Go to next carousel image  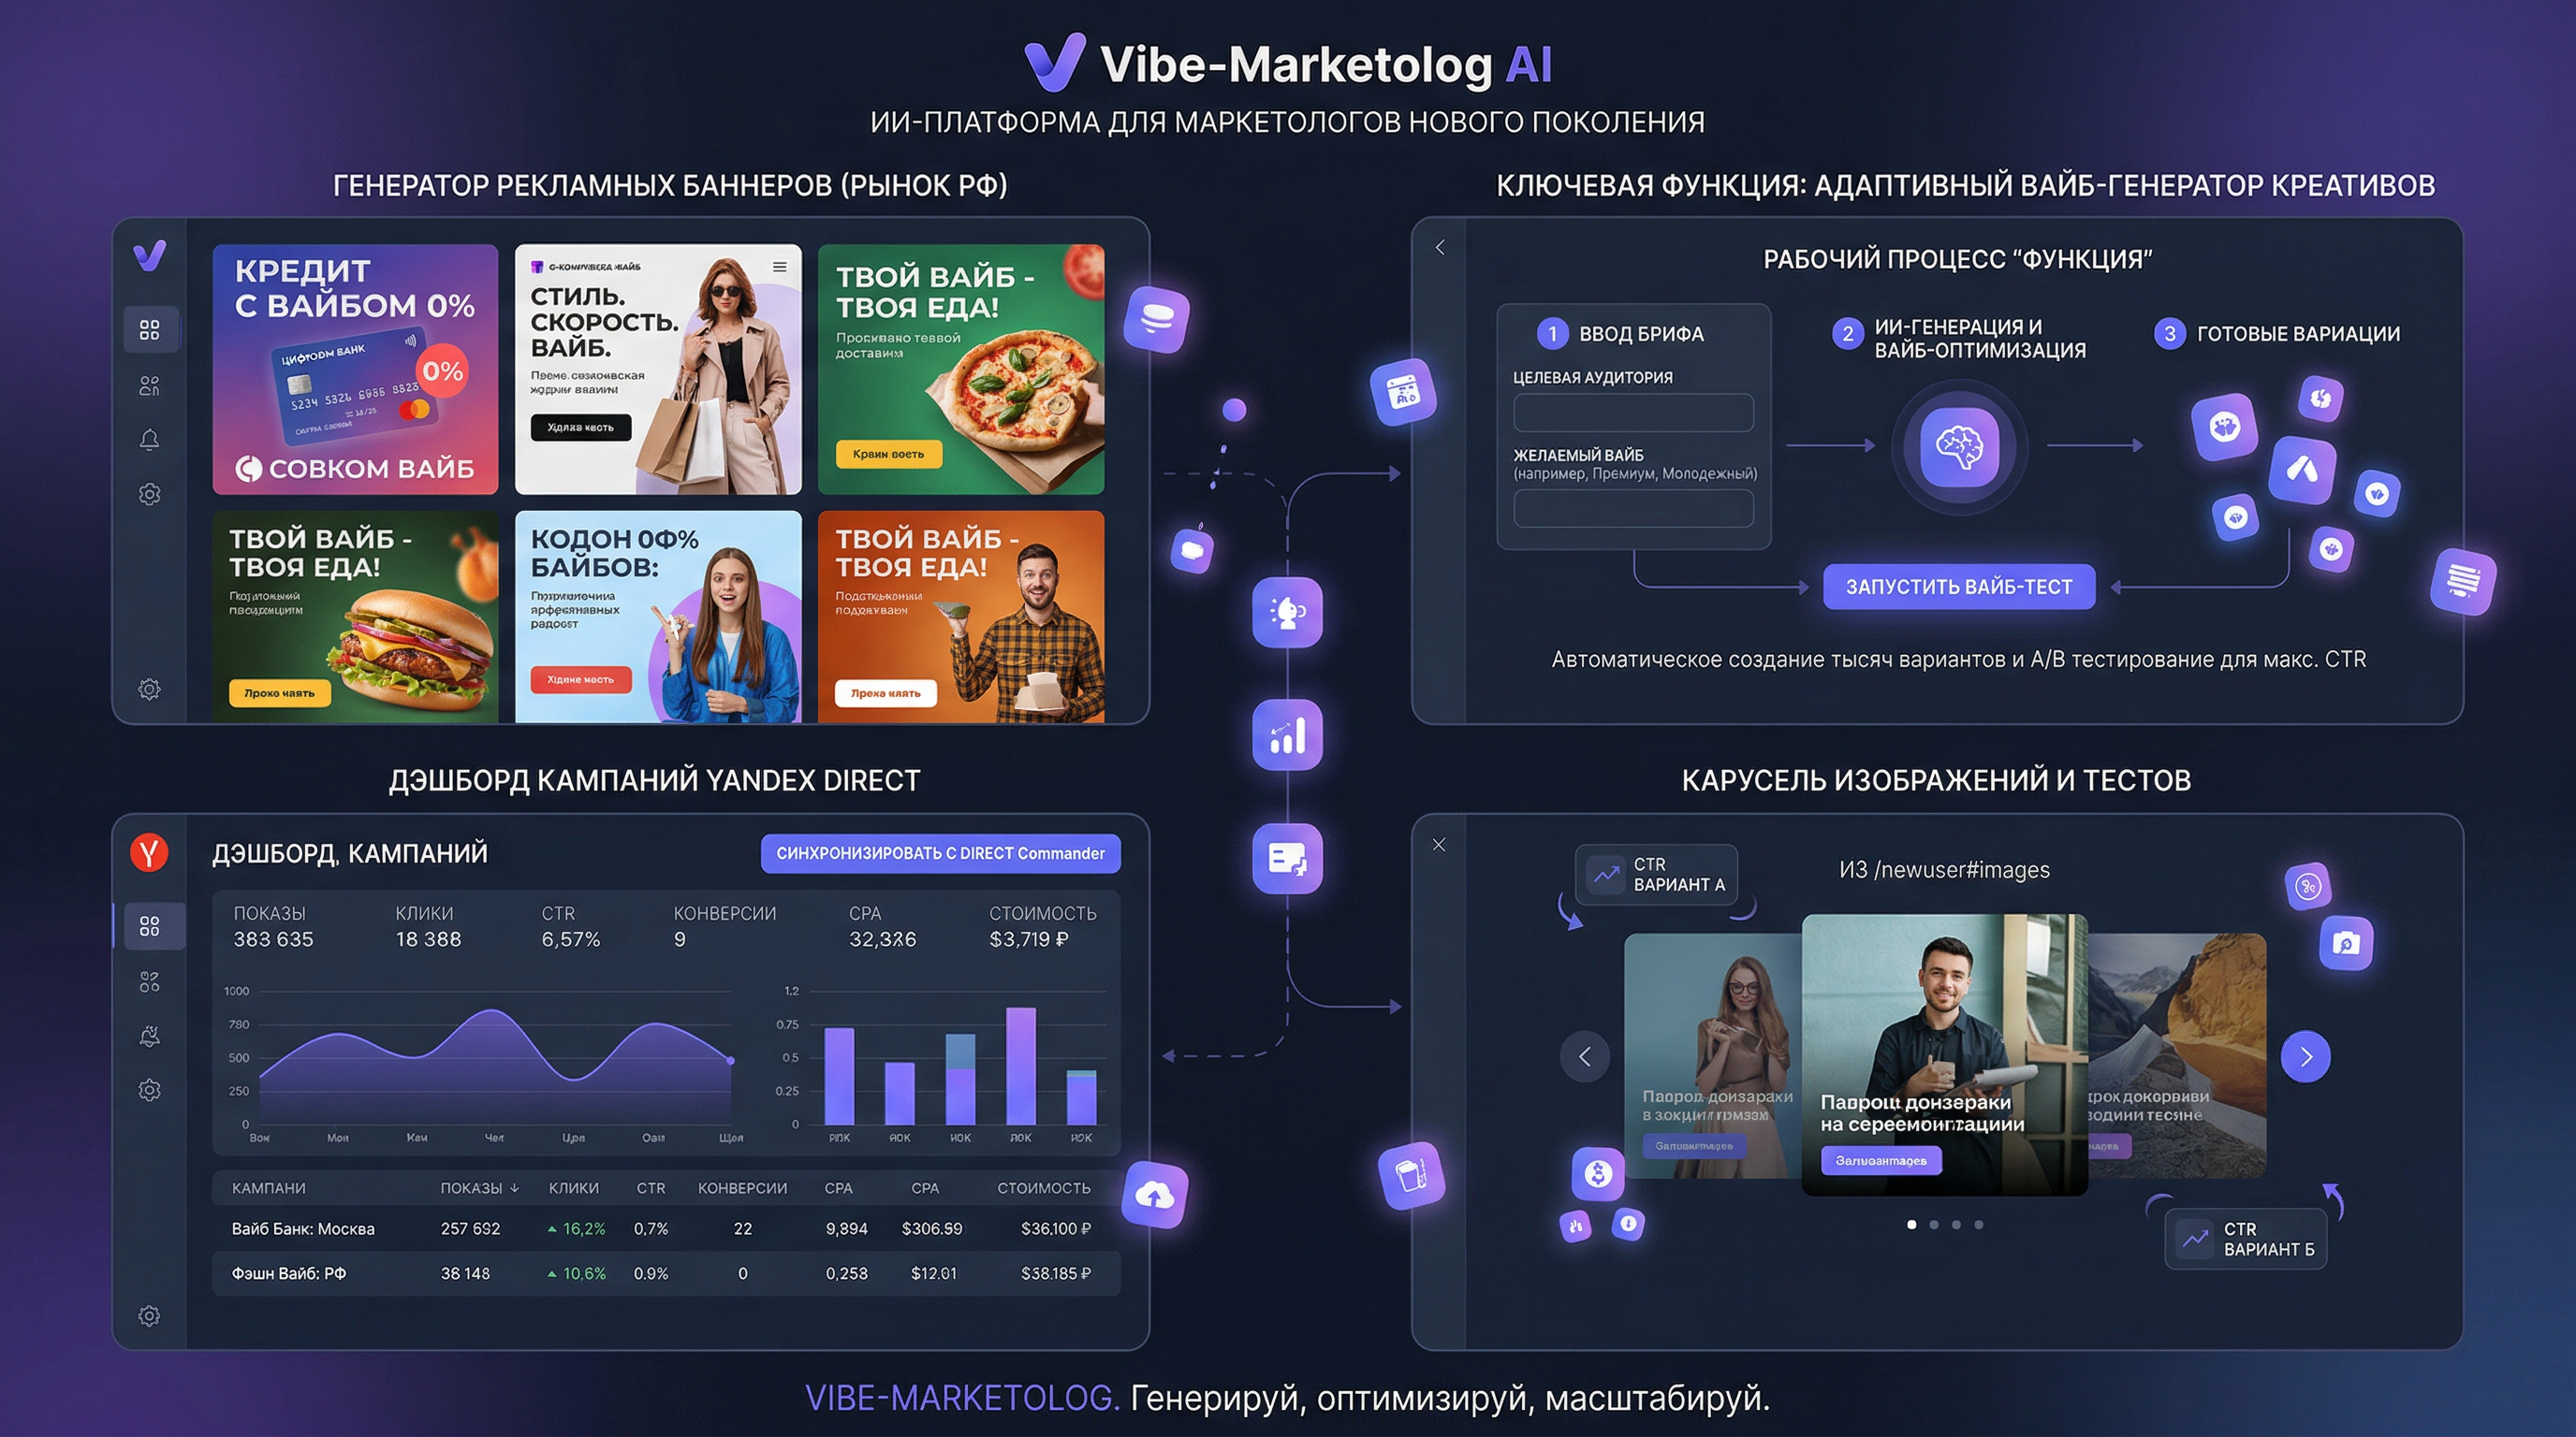pos(2306,1056)
